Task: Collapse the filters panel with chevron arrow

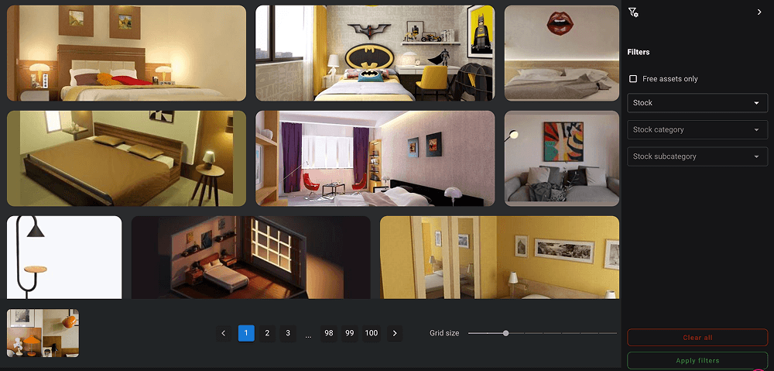Action: 759,12
